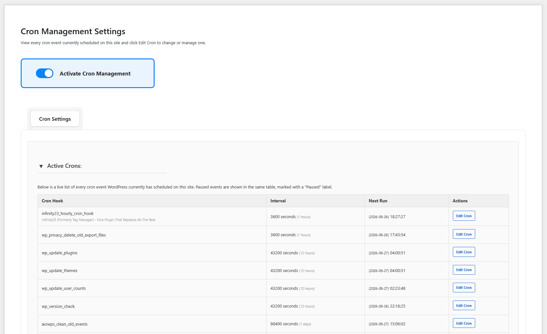Image resolution: width=547 pixels, height=334 pixels.
Task: Toggle the Activate Cron Management switch
Action: click(45, 73)
